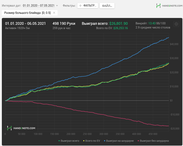Click the $30,000 y-axis label

(x=174, y=58)
